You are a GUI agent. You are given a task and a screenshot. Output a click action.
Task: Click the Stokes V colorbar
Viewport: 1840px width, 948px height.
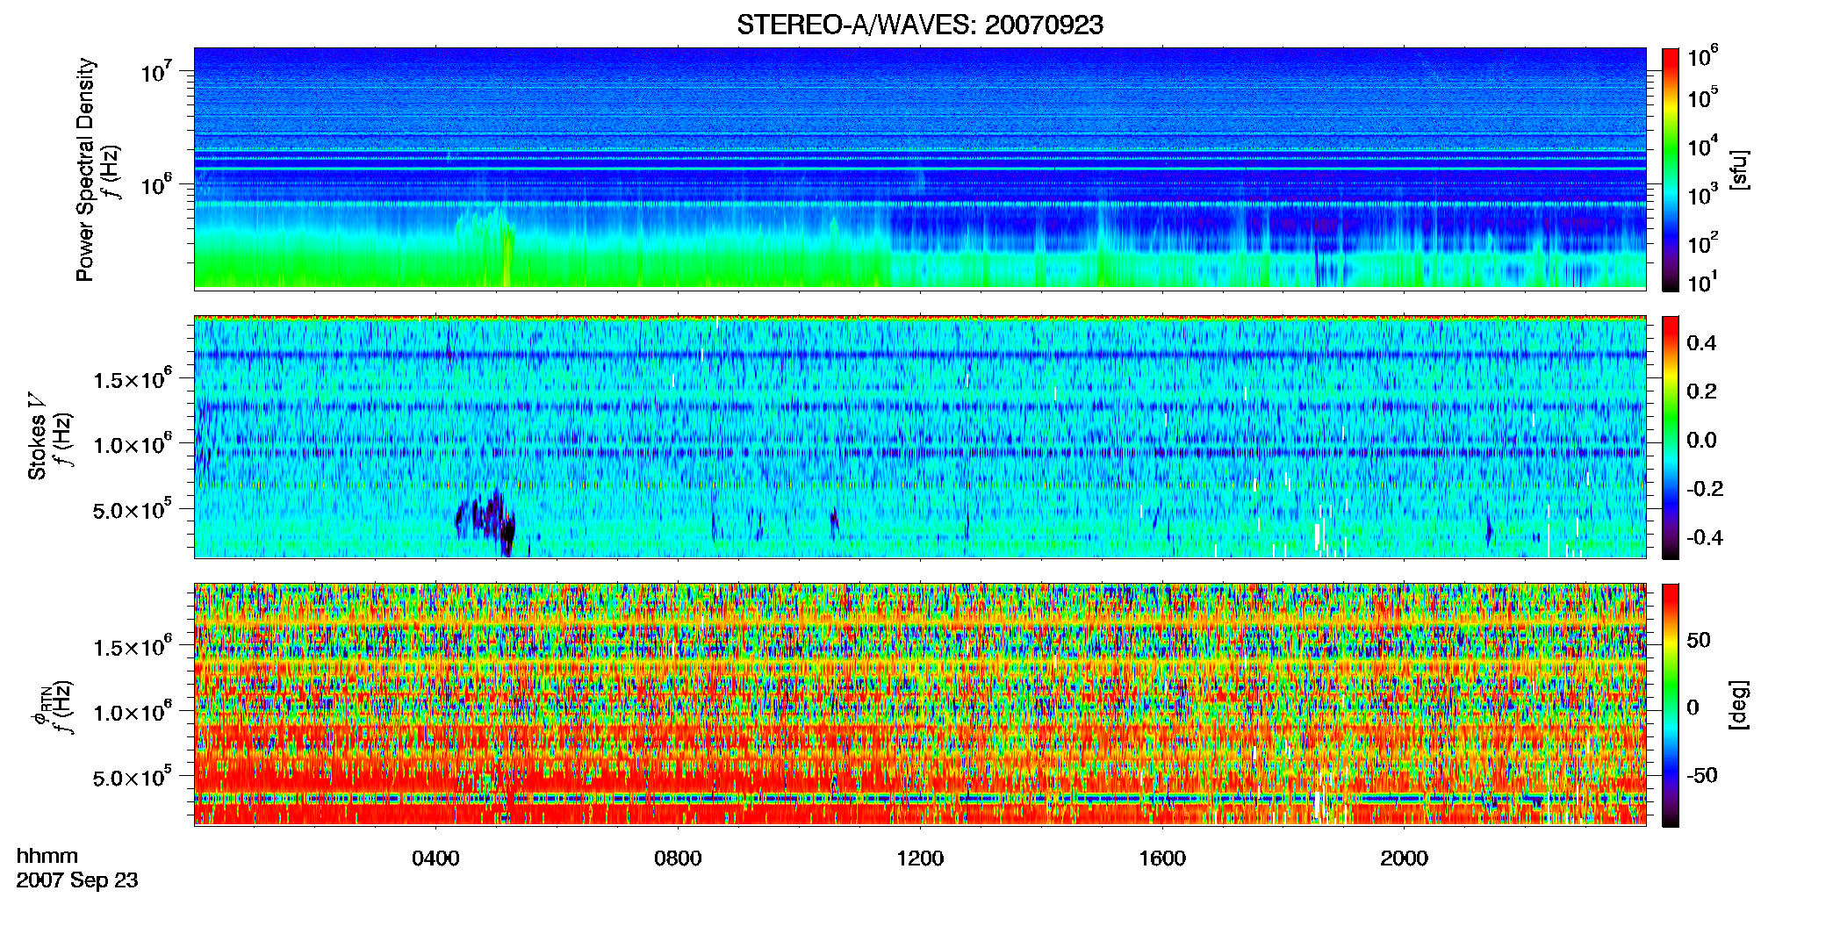(x=1671, y=437)
